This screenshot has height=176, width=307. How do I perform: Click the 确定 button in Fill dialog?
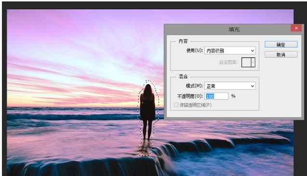click(281, 45)
